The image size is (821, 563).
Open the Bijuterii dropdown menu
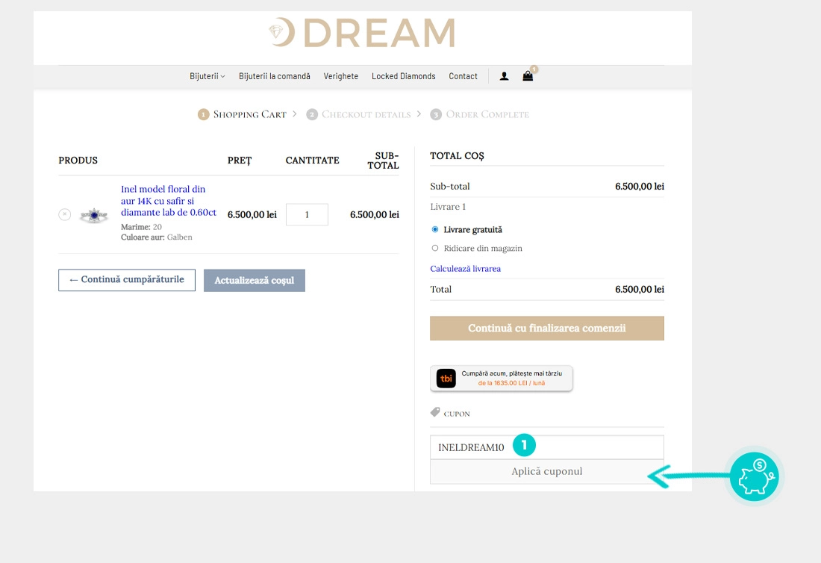(206, 75)
